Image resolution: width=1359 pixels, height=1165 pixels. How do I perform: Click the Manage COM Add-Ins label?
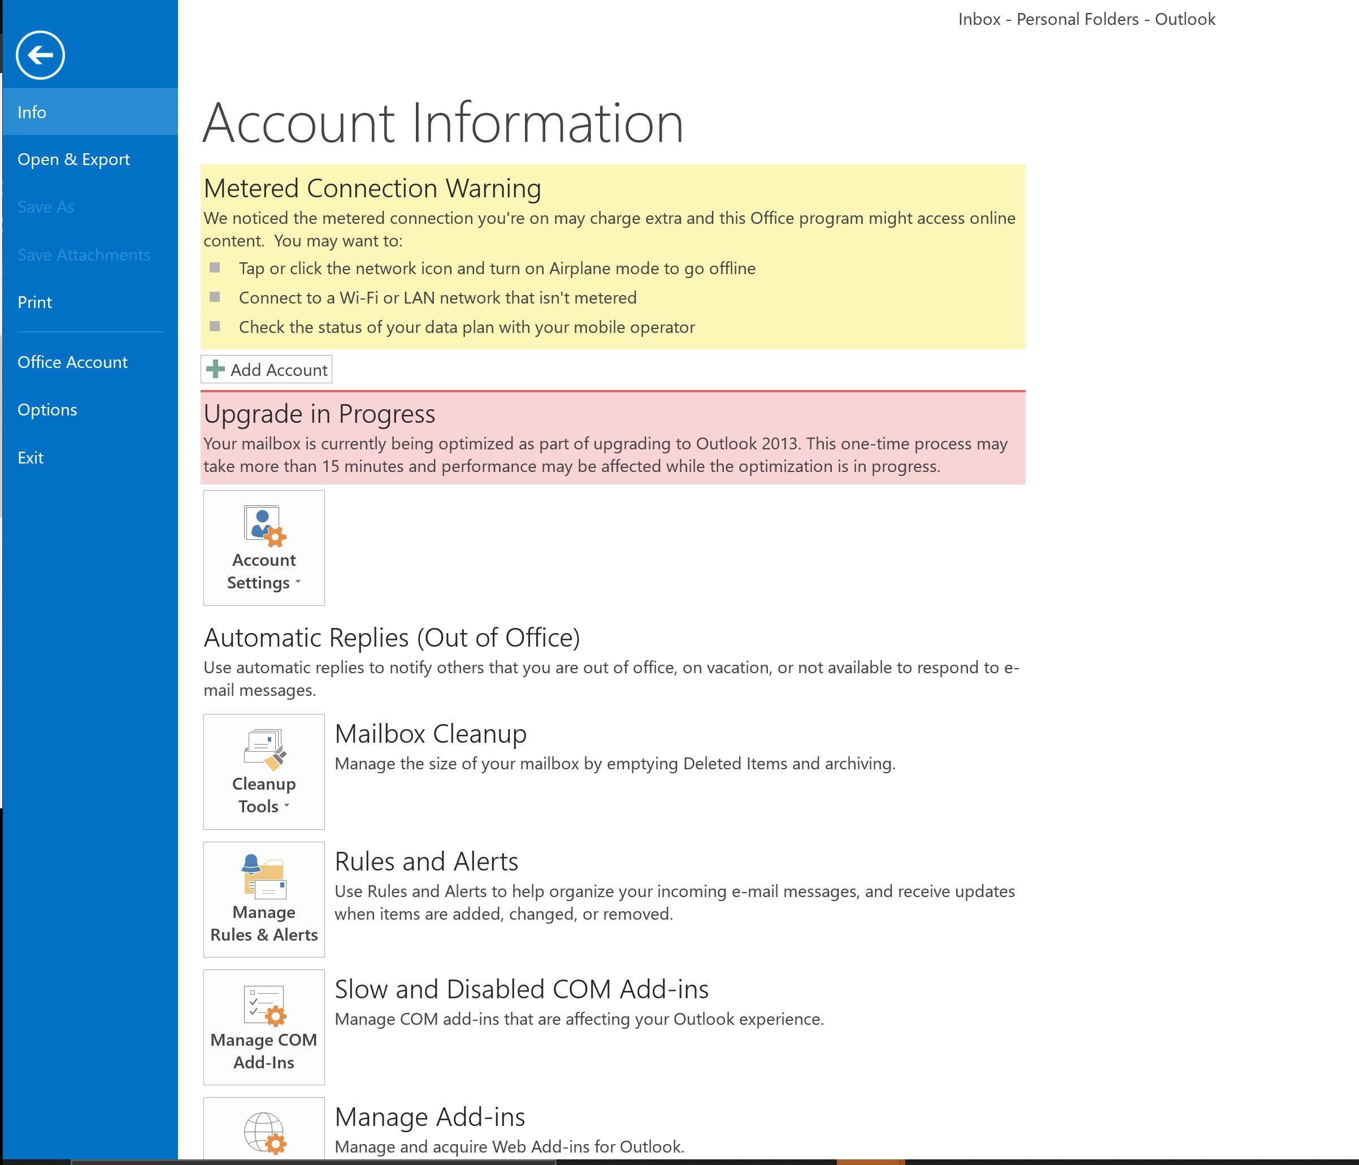pyautogui.click(x=264, y=1051)
